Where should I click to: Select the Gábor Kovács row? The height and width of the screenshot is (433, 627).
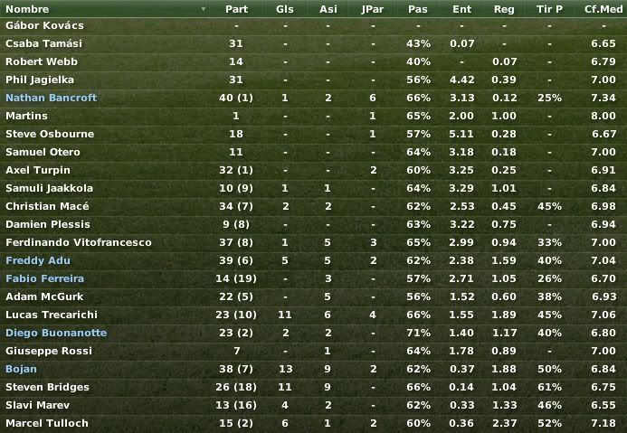(x=313, y=25)
